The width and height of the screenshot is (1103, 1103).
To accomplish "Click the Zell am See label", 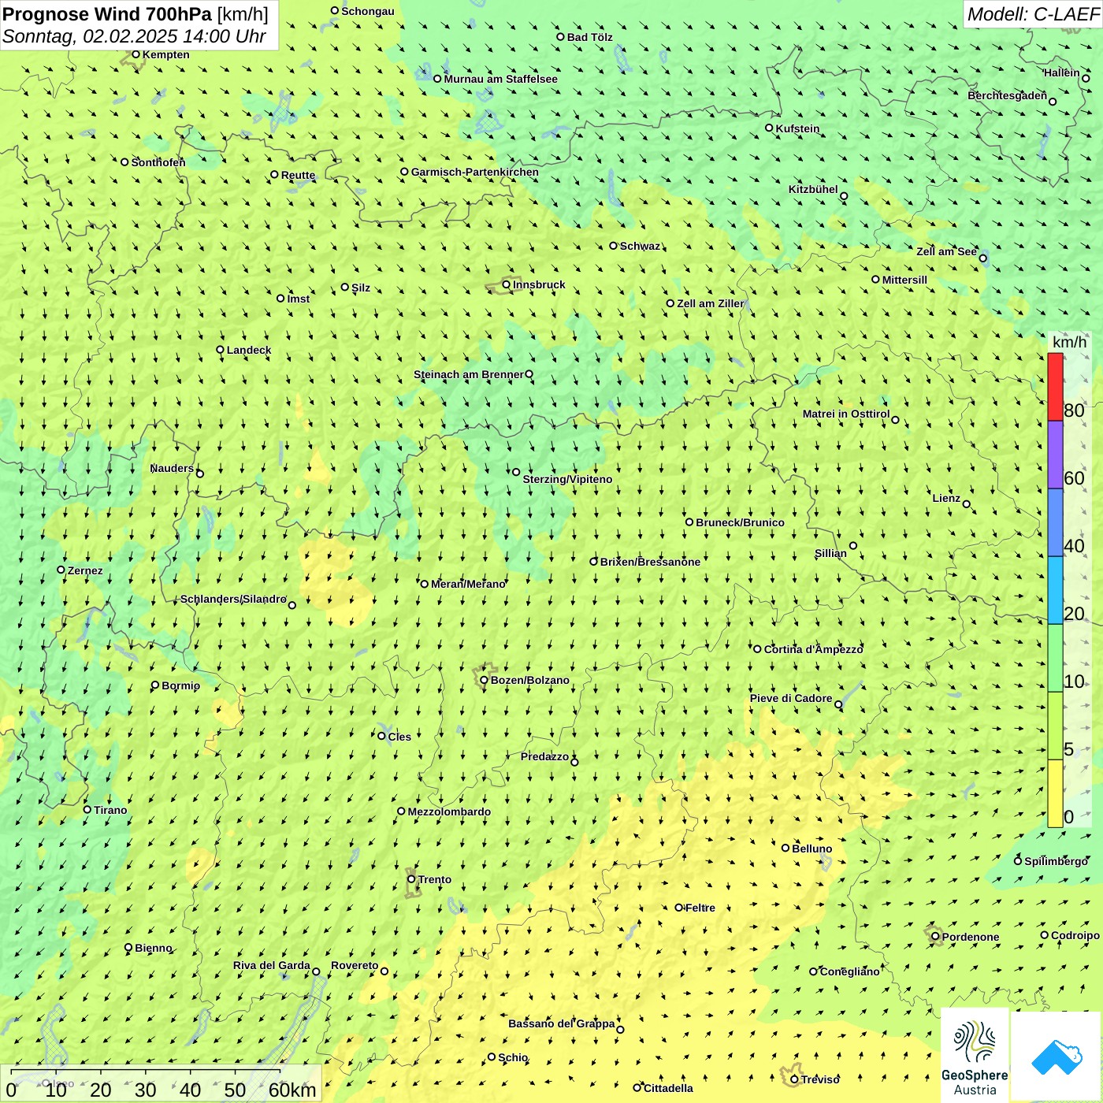I will point(946,251).
